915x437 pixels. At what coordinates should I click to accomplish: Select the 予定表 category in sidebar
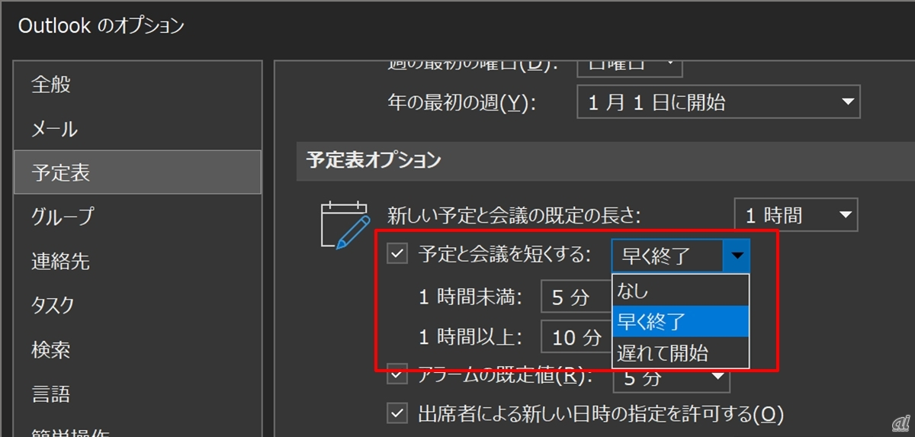[x=138, y=172]
